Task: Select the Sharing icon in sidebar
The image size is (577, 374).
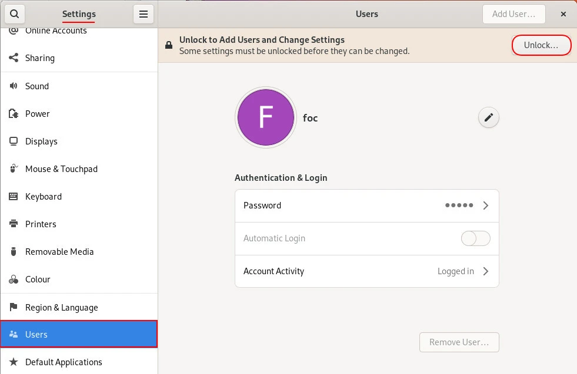Action: click(x=14, y=58)
